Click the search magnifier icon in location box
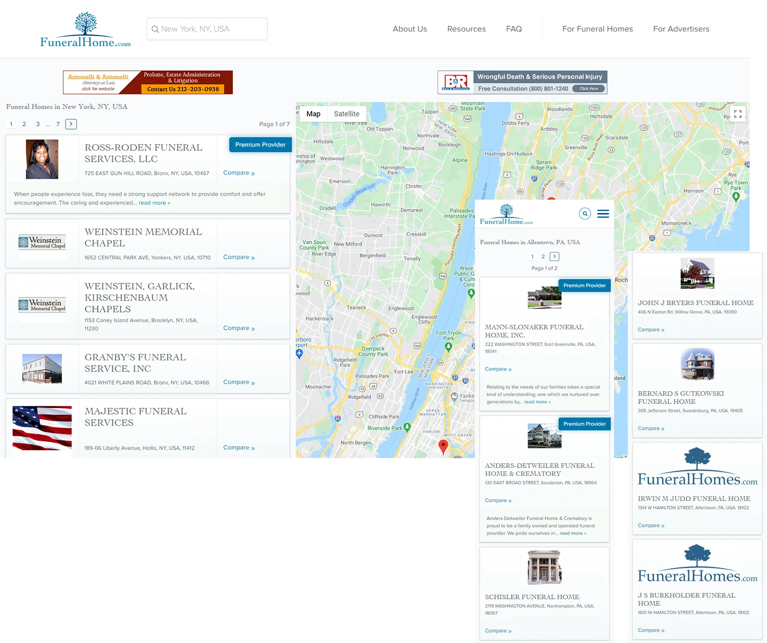 (155, 29)
